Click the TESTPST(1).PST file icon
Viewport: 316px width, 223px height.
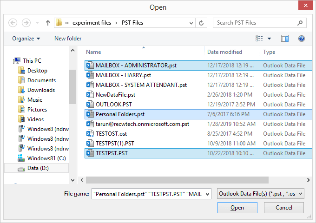pyautogui.click(x=90, y=144)
